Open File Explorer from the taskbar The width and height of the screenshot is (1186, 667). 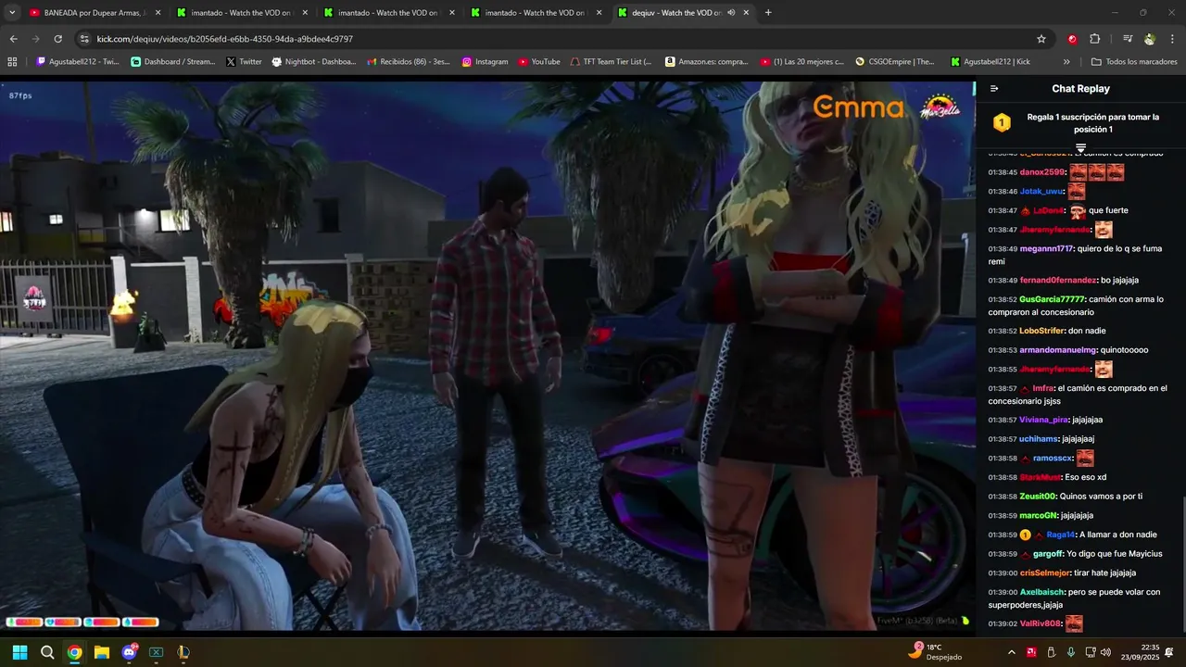102,652
